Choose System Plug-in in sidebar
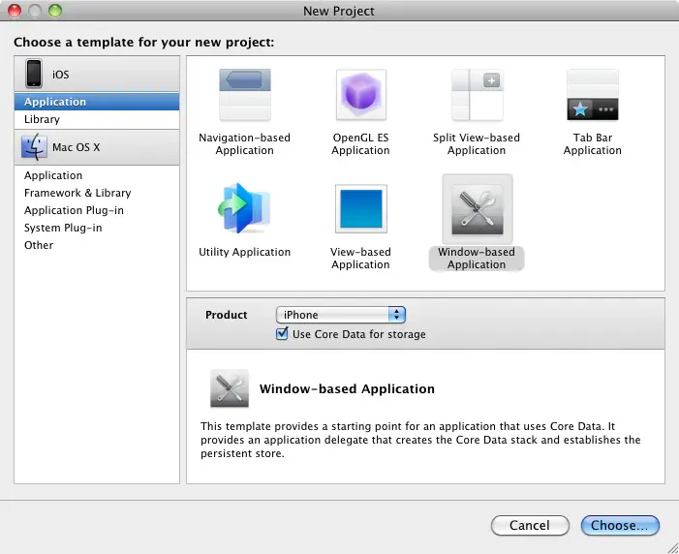This screenshot has width=679, height=554. [x=63, y=228]
